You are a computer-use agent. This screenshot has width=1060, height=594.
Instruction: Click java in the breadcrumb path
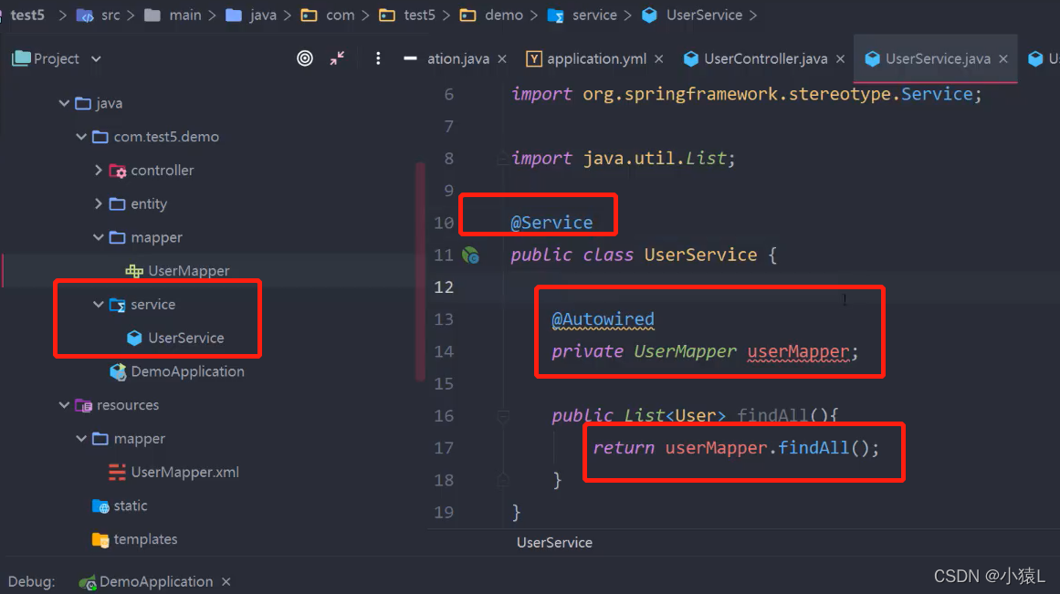click(263, 15)
